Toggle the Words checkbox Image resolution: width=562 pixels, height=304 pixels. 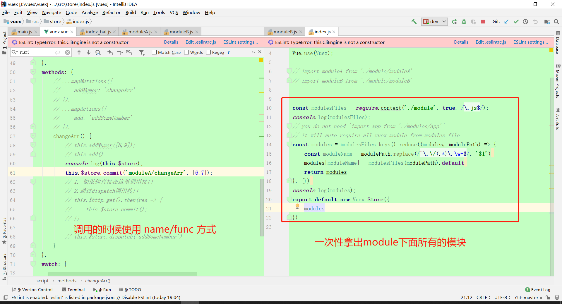(186, 52)
